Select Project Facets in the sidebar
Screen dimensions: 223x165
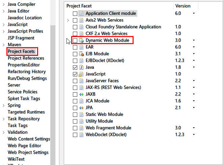point(22,51)
